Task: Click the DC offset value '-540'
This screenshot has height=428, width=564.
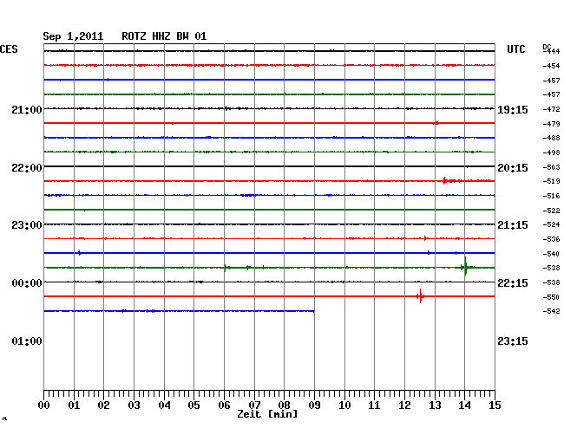Action: click(x=551, y=254)
